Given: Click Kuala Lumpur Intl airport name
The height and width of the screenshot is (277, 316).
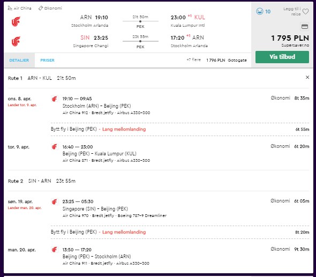Looking at the screenshot, I should [187, 25].
